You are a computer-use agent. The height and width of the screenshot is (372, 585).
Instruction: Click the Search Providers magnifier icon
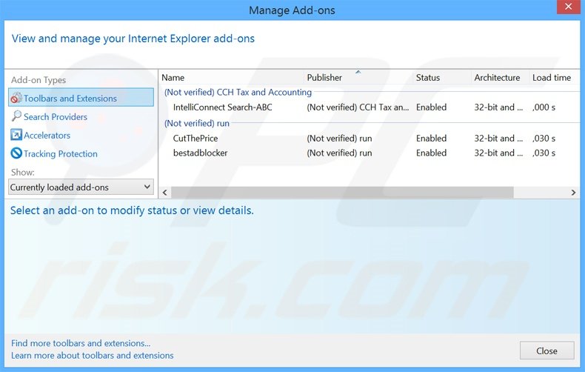pos(16,116)
